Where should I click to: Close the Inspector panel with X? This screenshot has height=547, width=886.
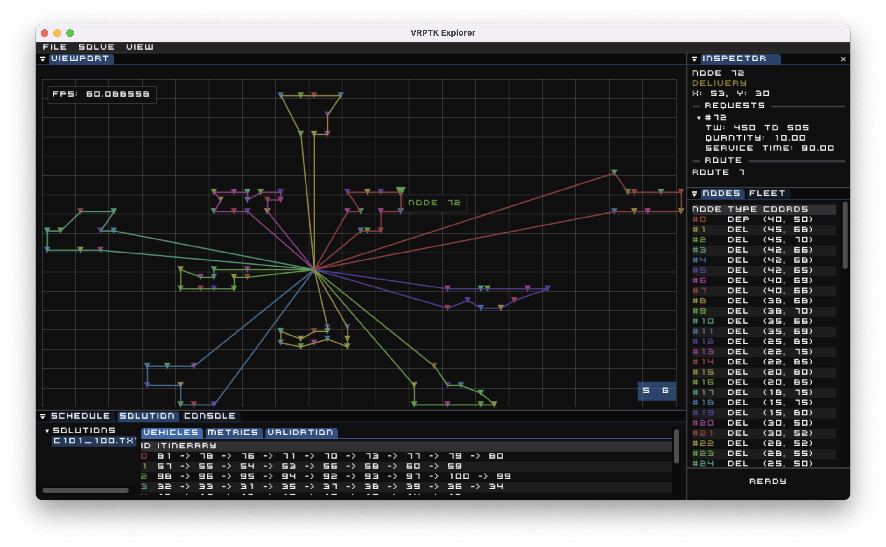(x=843, y=59)
